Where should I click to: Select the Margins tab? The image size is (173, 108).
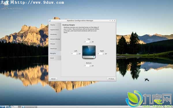tap(55, 53)
